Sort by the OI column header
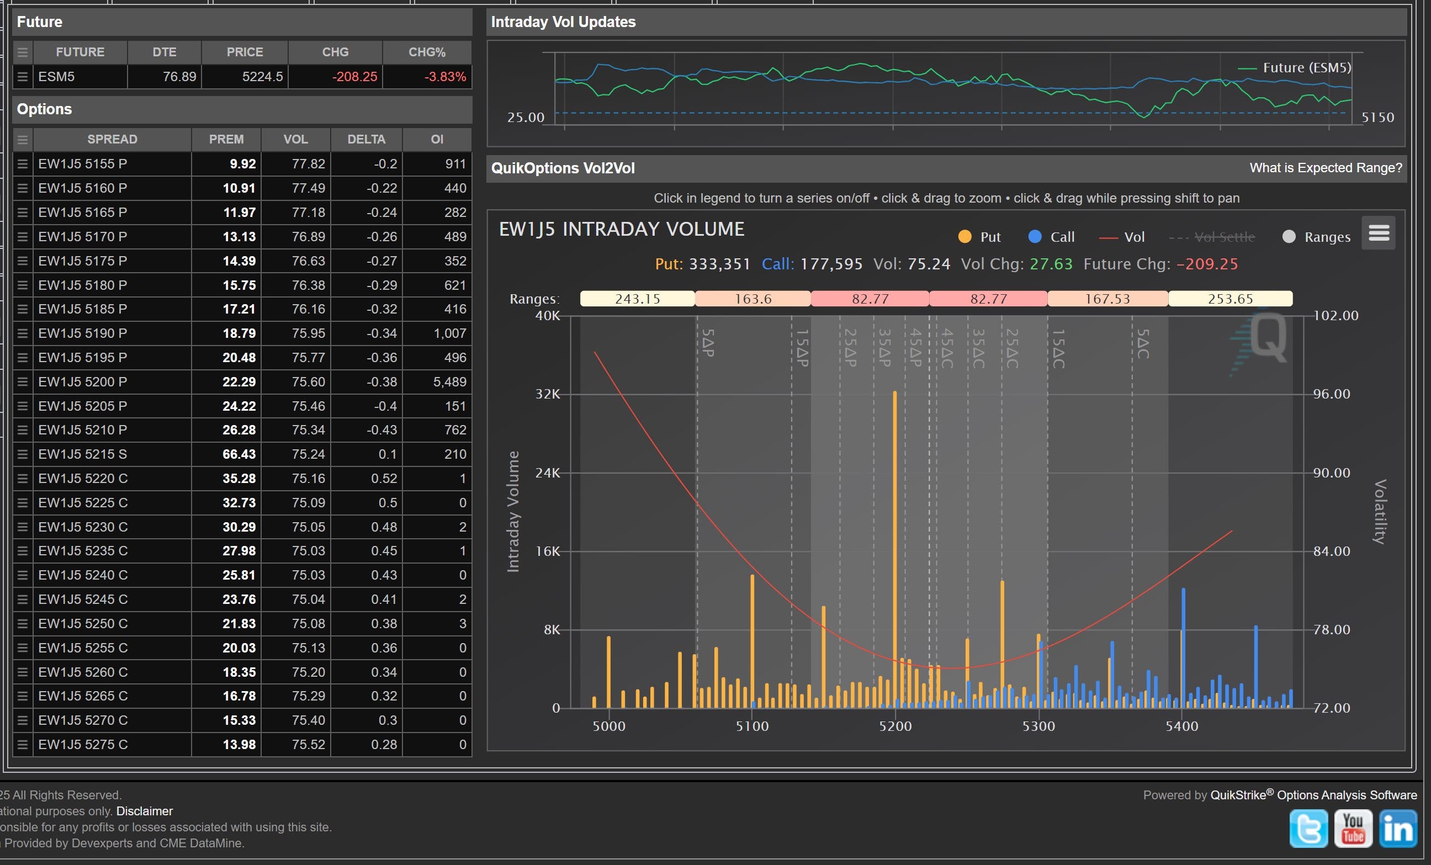The image size is (1431, 865). [437, 139]
